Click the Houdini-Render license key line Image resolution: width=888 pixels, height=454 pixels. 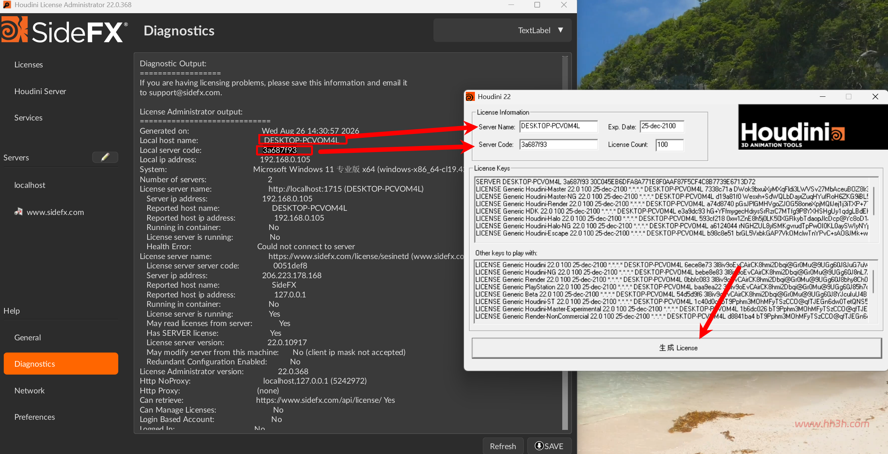pos(672,204)
